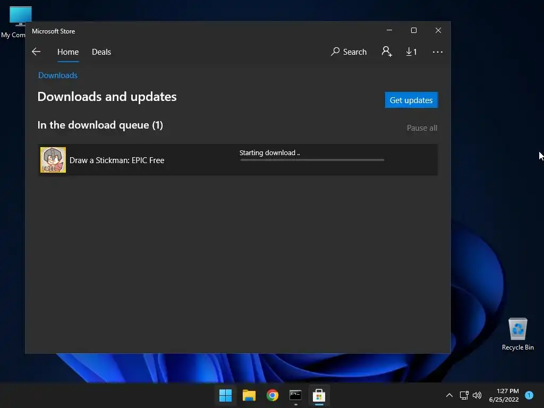The image size is (544, 408).
Task: Switch to the Home tab
Action: [68, 52]
